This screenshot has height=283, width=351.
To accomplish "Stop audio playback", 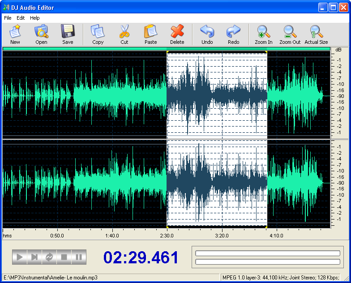I will pos(64,257).
